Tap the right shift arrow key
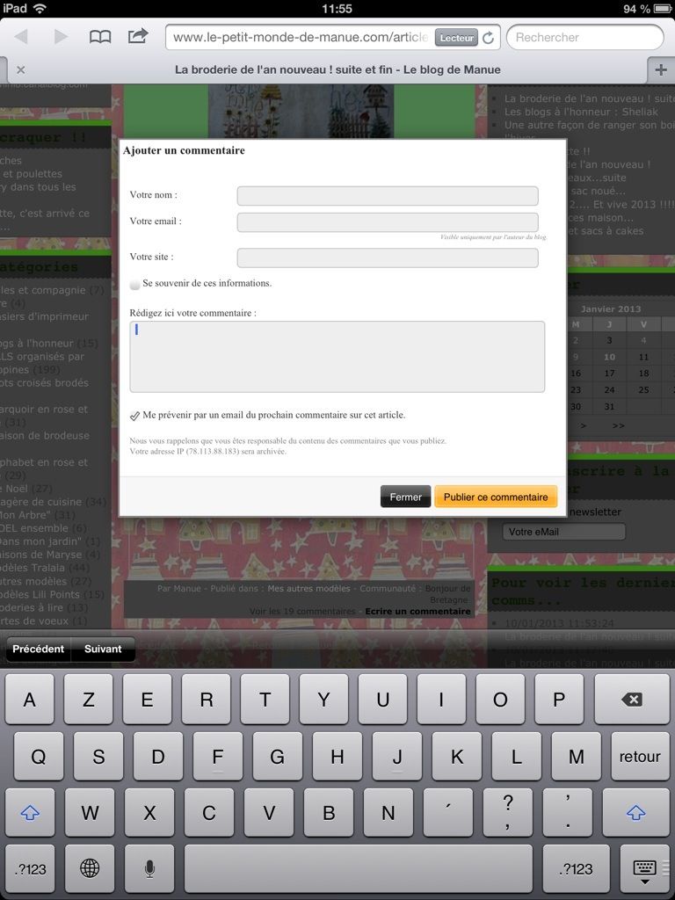The image size is (675, 900). (636, 812)
